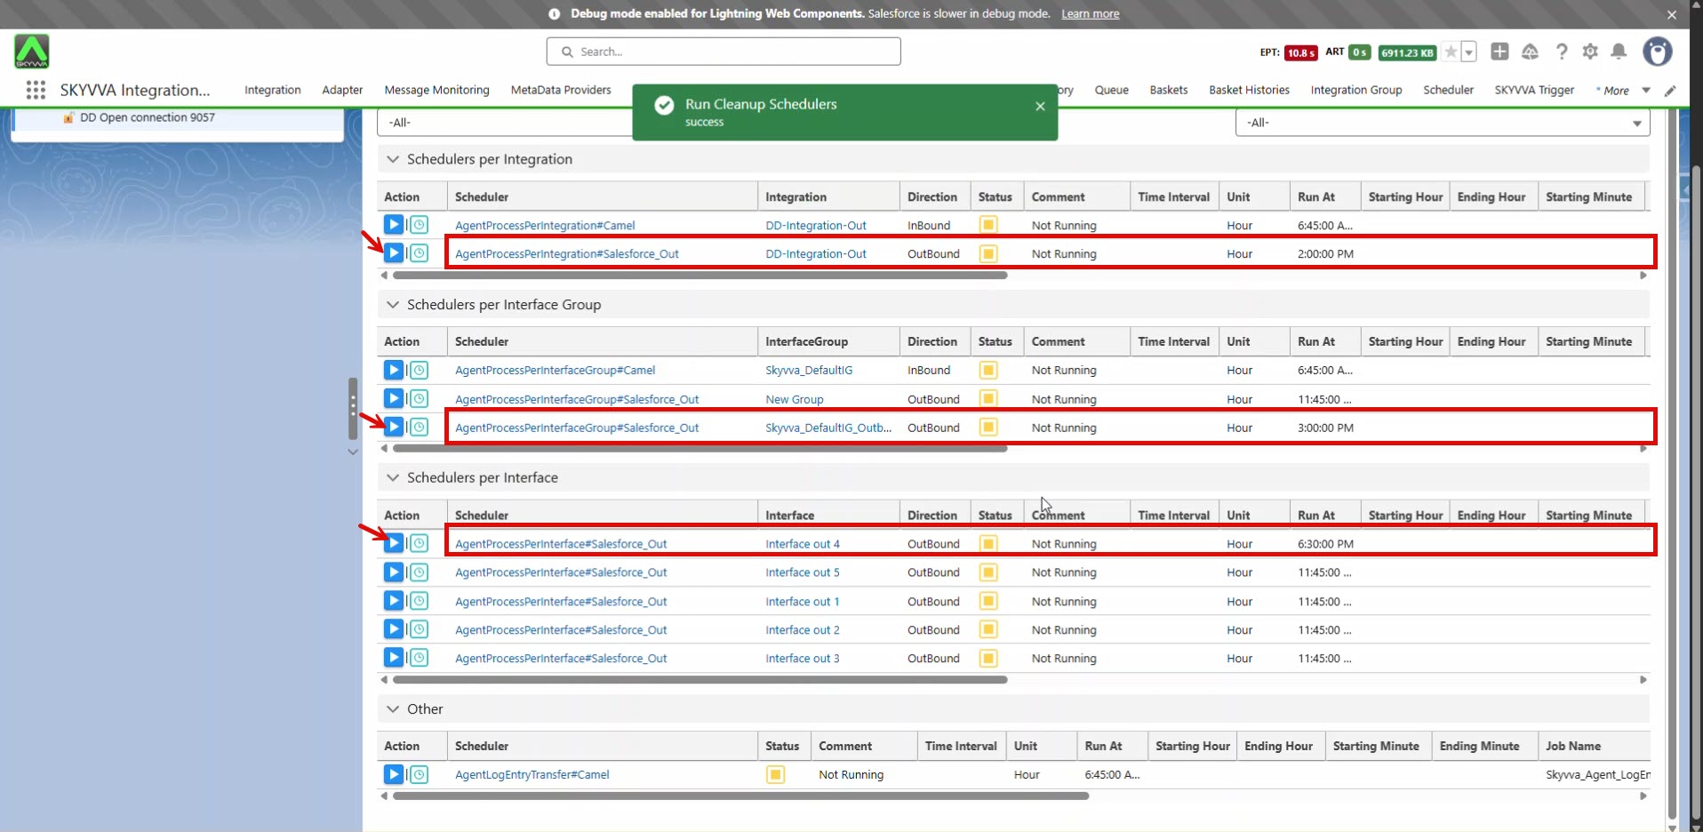Open the App Launcher grid icon
Screen dimensions: 1703x832
click(36, 90)
